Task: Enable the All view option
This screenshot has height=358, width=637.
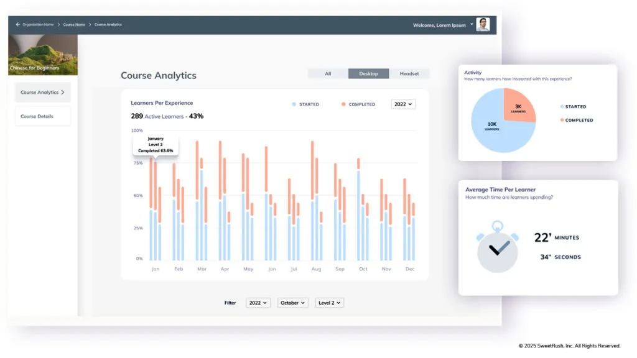Action: [x=328, y=73]
